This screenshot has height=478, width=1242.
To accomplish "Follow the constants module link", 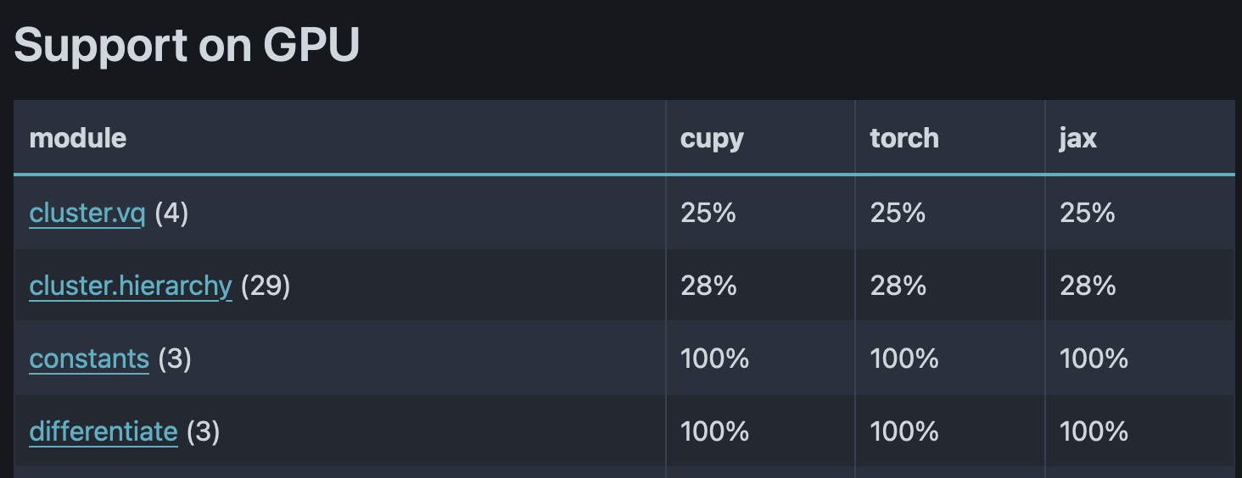I will (89, 359).
